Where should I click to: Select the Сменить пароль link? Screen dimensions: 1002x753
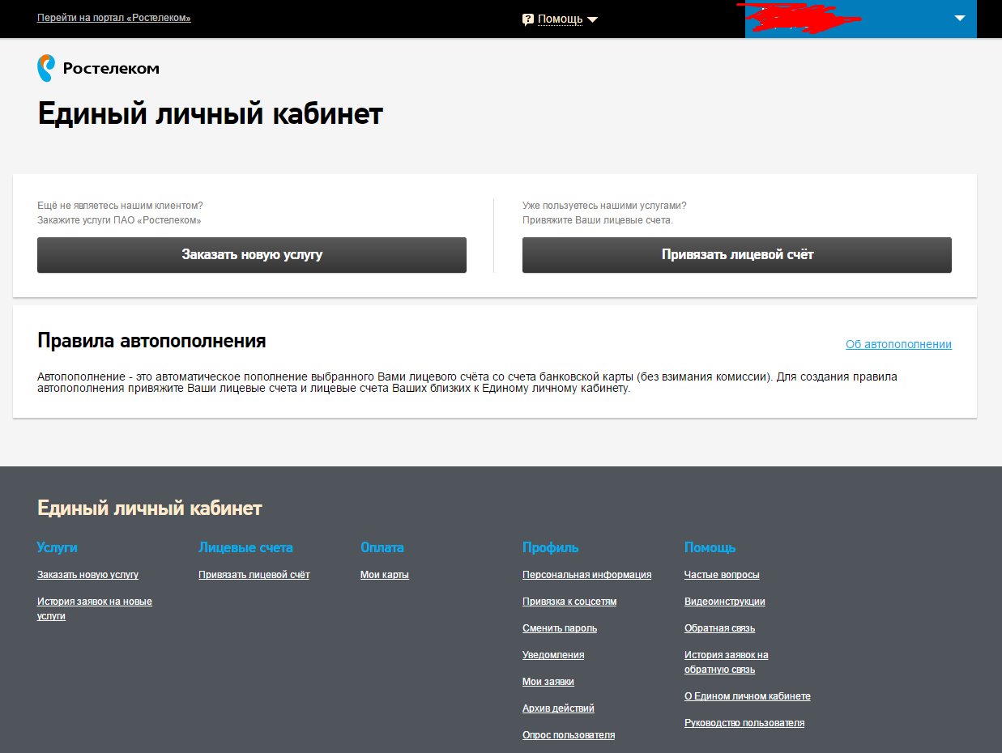click(x=560, y=628)
